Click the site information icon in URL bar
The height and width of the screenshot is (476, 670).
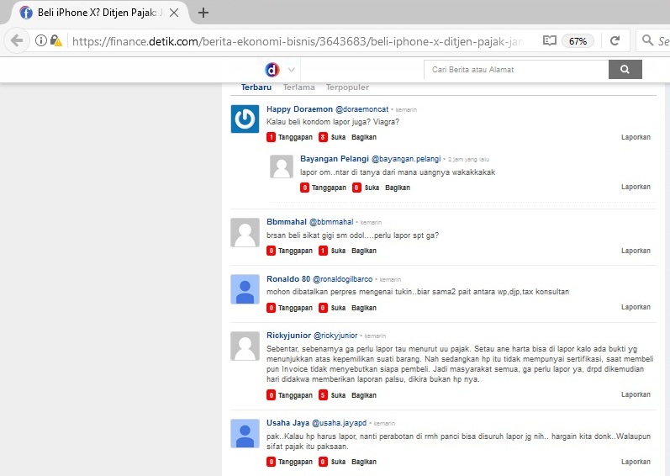click(40, 40)
